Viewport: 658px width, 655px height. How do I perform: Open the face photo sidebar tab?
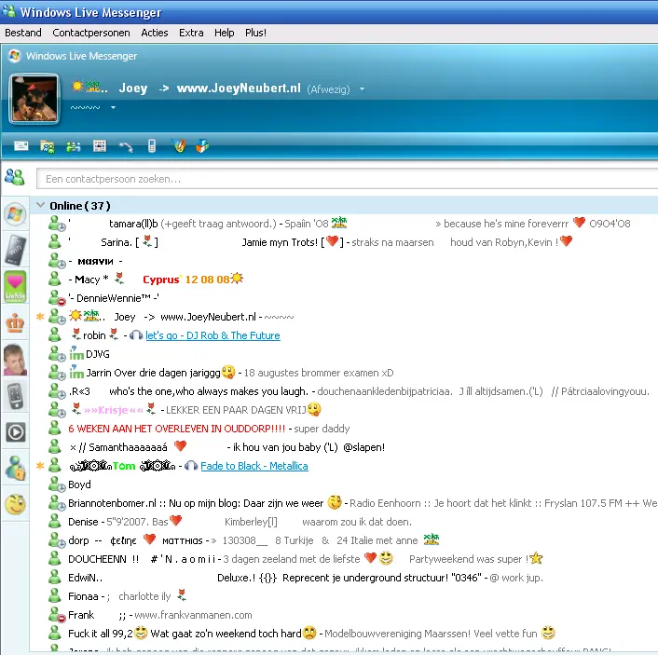click(x=15, y=360)
